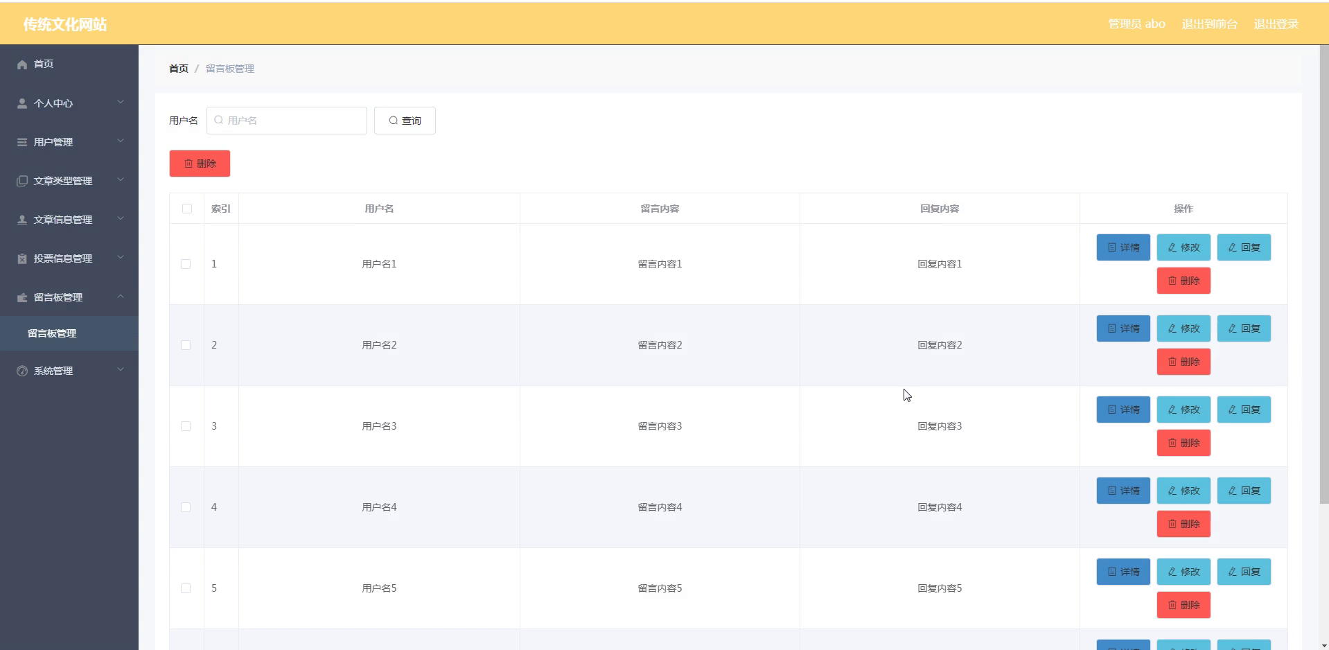Click the 回复 button in row 4
Viewport: 1329px width, 650px height.
(x=1244, y=491)
